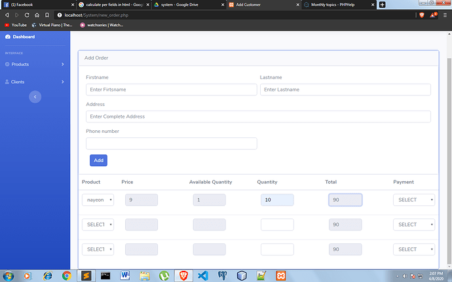Screen dimensions: 452x282
Task: Open browser hamburger menu
Action: 445,15
